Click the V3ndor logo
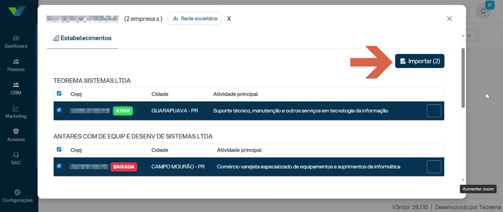503x212 pixels. [x=17, y=11]
